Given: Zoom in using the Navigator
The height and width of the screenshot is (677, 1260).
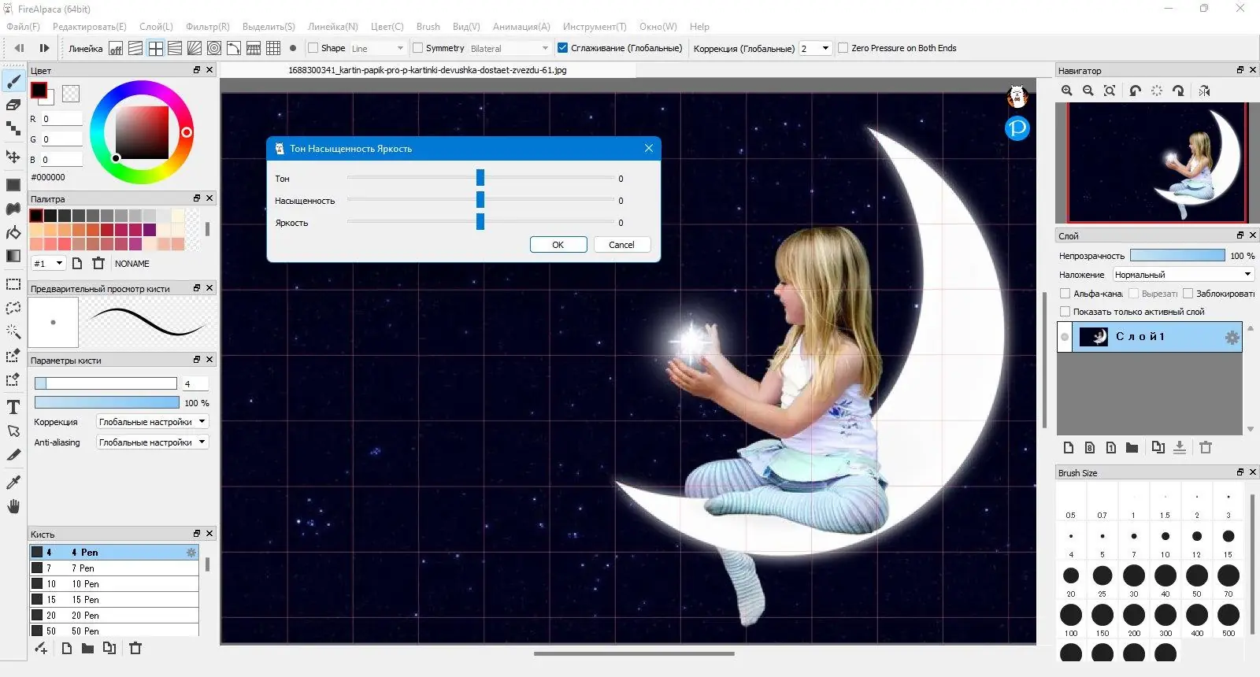Looking at the screenshot, I should [1067, 91].
